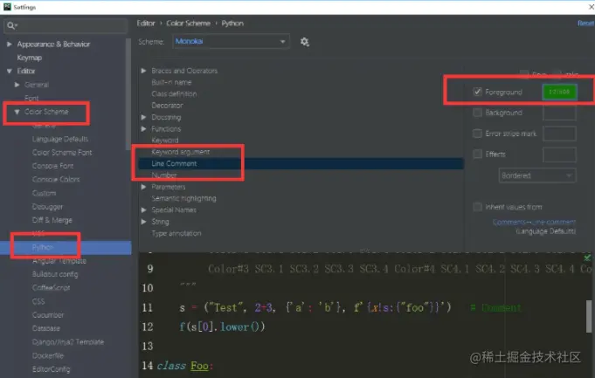Click the Reset link
The height and width of the screenshot is (378, 595).
coord(586,23)
